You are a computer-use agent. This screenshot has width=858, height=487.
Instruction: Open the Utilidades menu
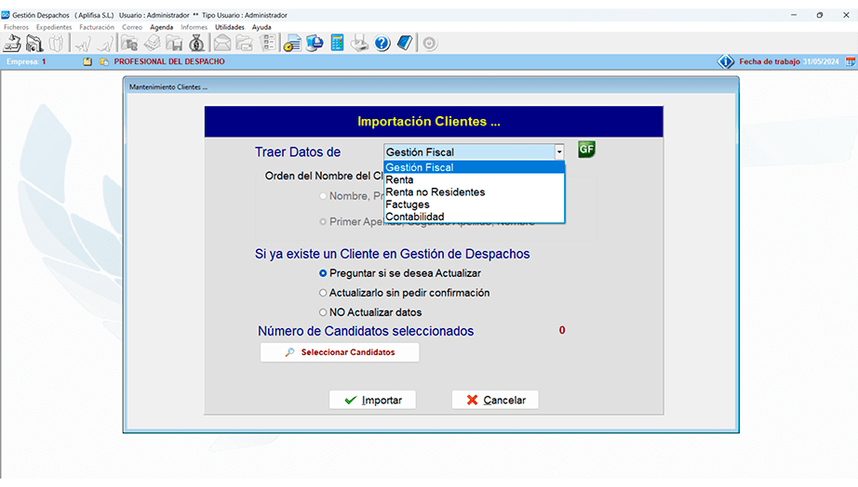click(x=229, y=27)
